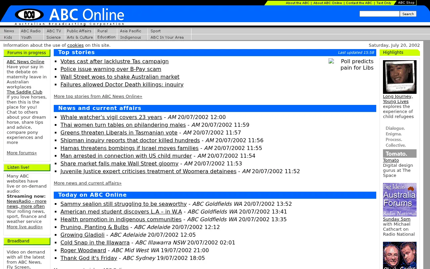Screen dimensions: 430x269
Task: Click the Poll predicts pain for Libs caption
Action: coord(357,65)
